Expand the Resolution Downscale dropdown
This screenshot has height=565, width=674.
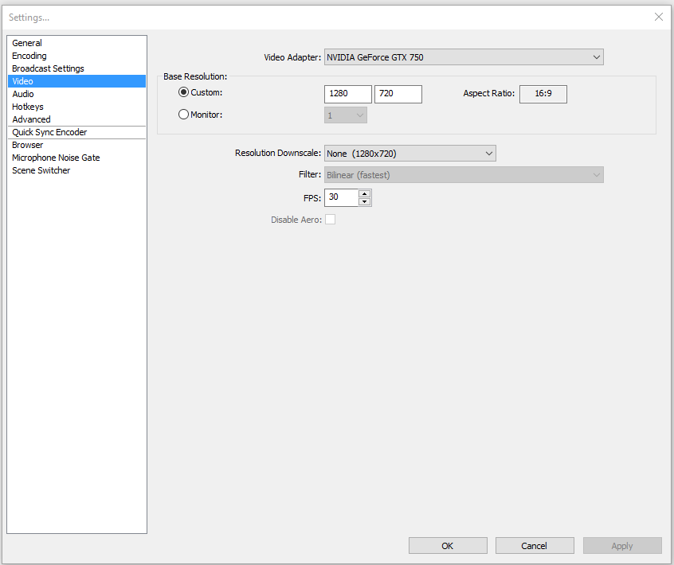click(x=410, y=154)
